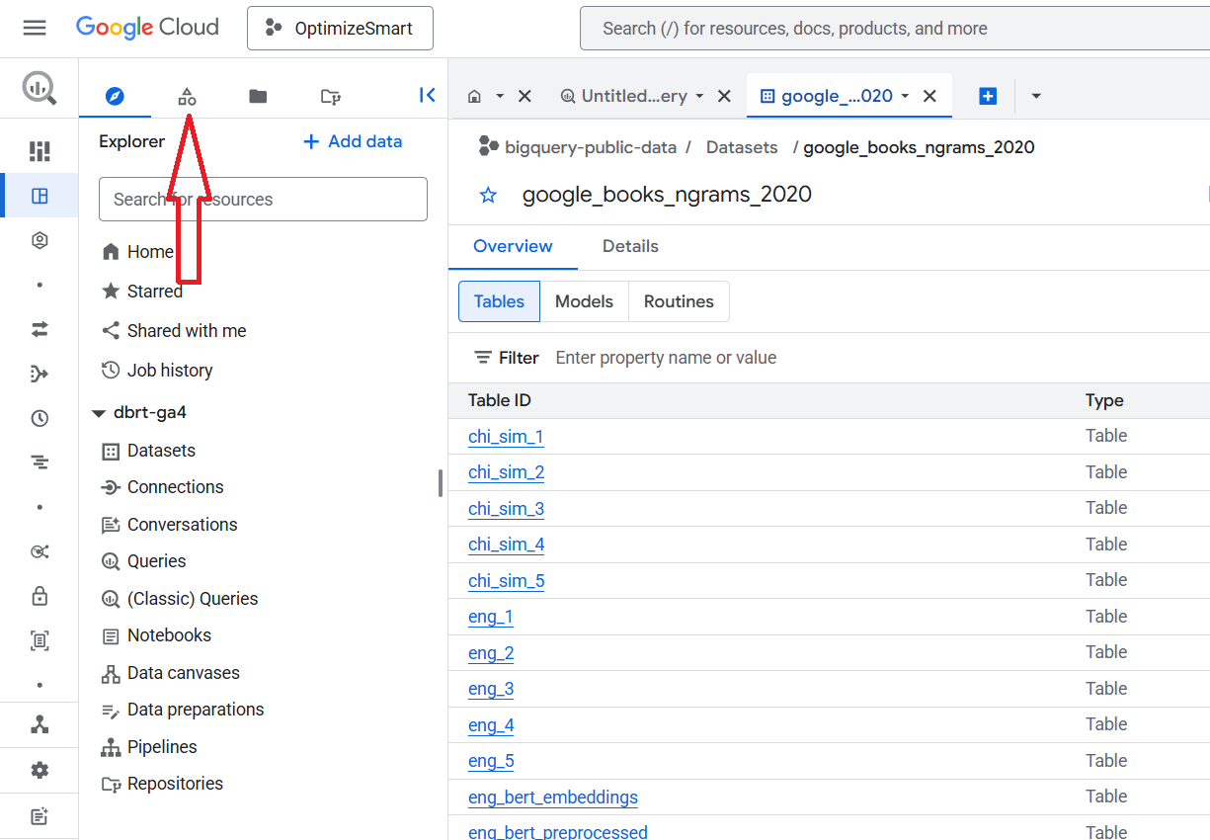1210x840 pixels.
Task: Click the Explorer pane scrollbar handle
Action: 441,483
